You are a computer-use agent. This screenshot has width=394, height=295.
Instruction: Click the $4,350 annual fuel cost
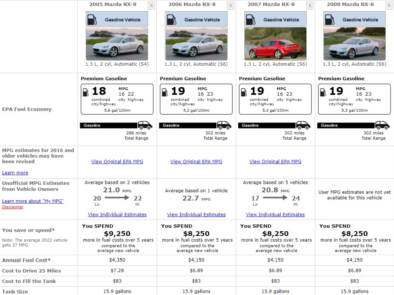[117, 260]
